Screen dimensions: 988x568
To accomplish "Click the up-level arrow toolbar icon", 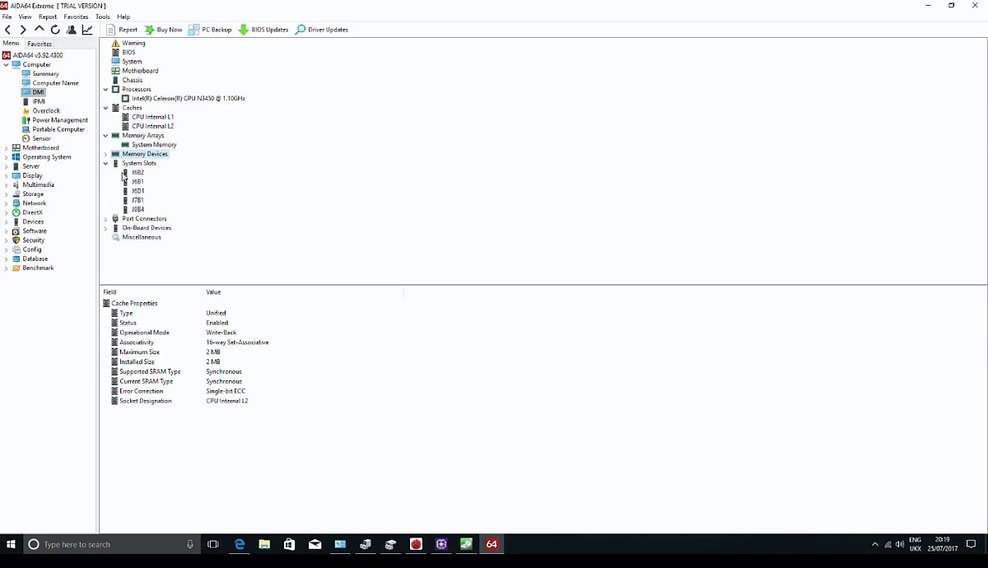I will click(39, 30).
